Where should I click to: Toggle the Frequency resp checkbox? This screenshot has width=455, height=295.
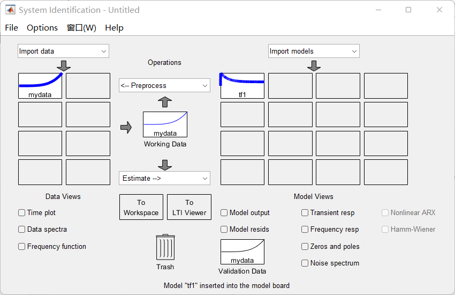click(x=305, y=230)
